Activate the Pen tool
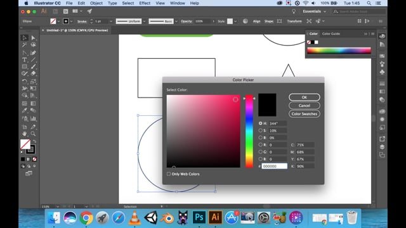406x228 pixels. tap(24, 53)
